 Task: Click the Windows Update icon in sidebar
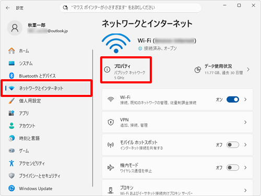click(11, 188)
